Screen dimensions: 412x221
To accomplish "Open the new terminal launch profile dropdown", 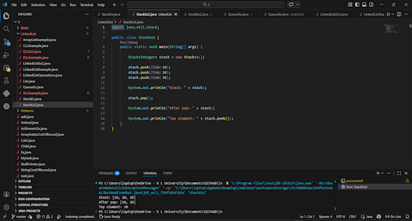I will point(382,173).
